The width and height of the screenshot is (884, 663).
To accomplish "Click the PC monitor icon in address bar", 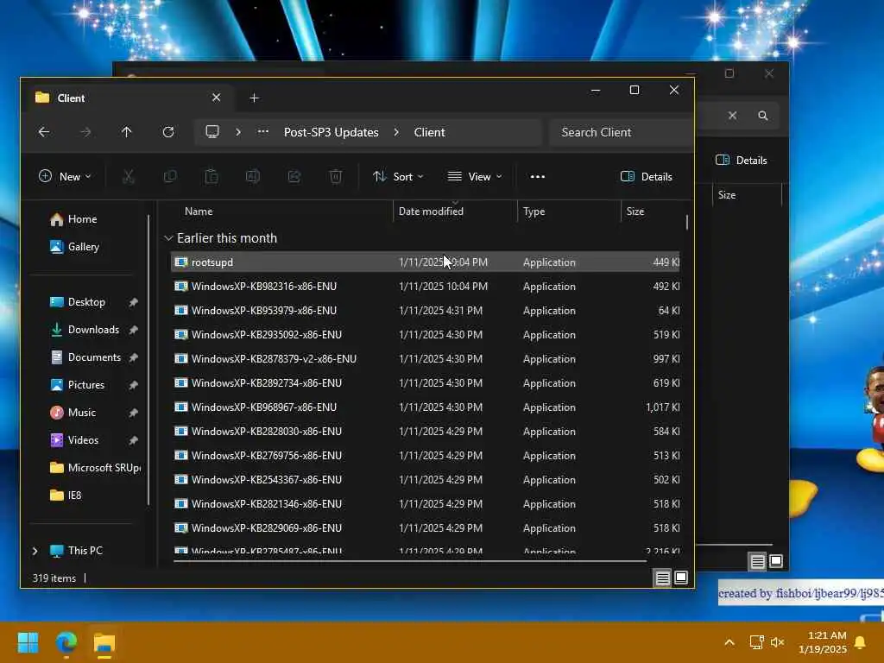I will [x=212, y=132].
